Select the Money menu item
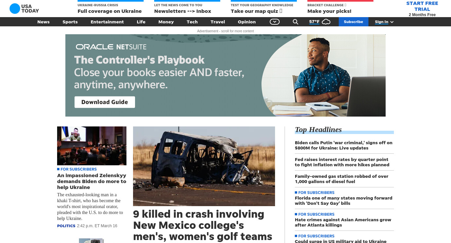Screen dimensions: 451x243 (166, 22)
